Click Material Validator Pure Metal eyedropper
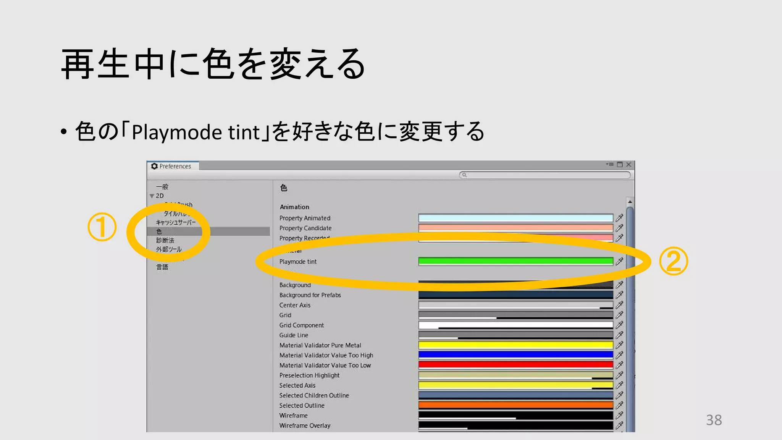 tap(619, 345)
